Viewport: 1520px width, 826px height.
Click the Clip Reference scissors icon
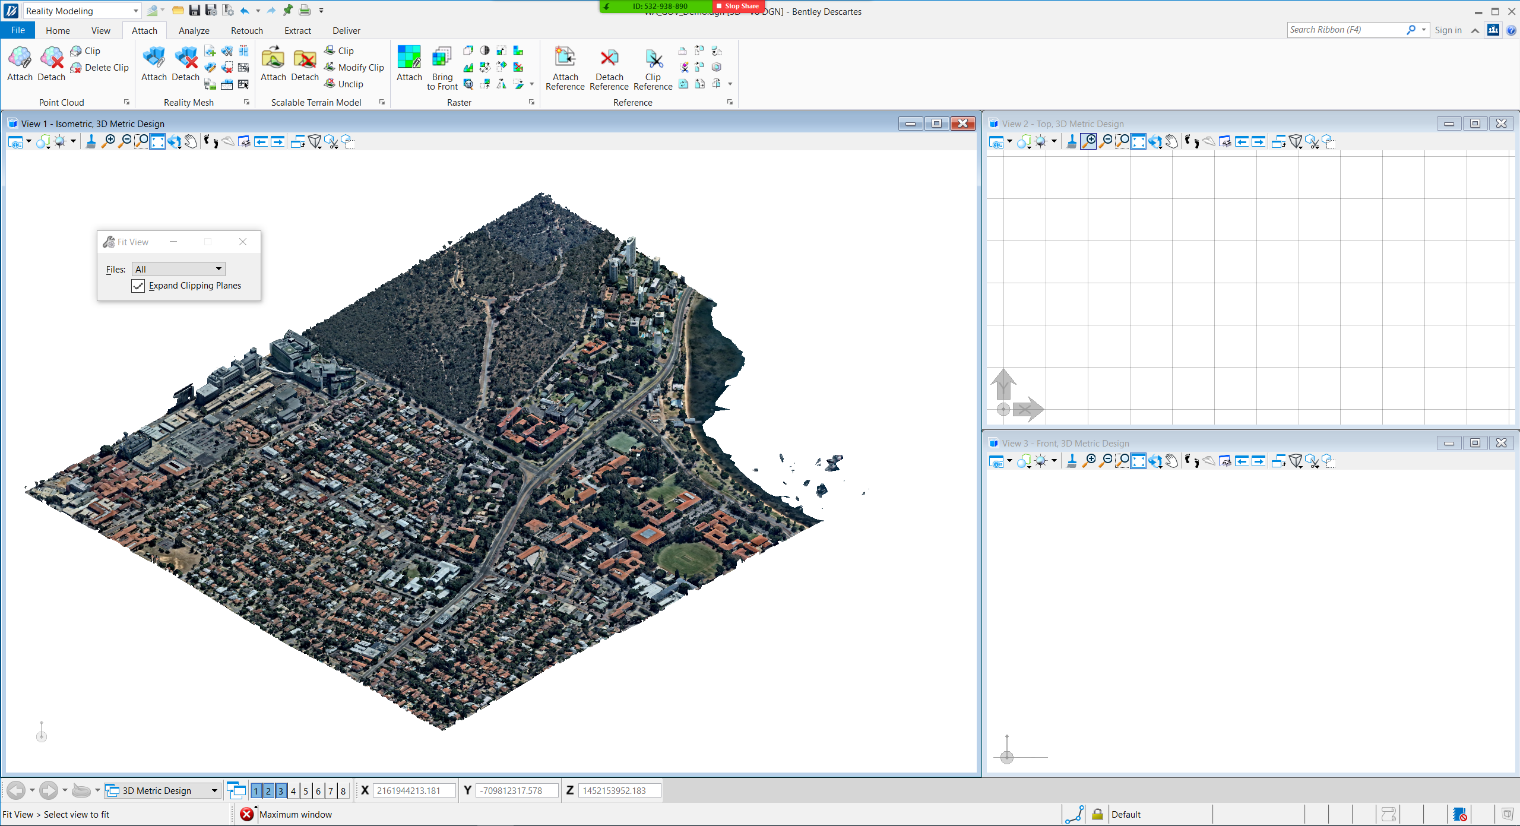tap(653, 58)
